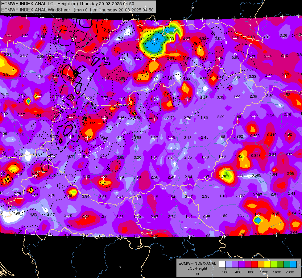
Task: Click the wind shear value 7.84
Action: tap(122, 39)
